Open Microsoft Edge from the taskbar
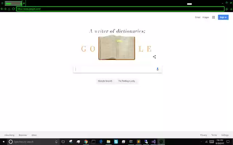Viewport: 233px width, 145px height. [101, 142]
